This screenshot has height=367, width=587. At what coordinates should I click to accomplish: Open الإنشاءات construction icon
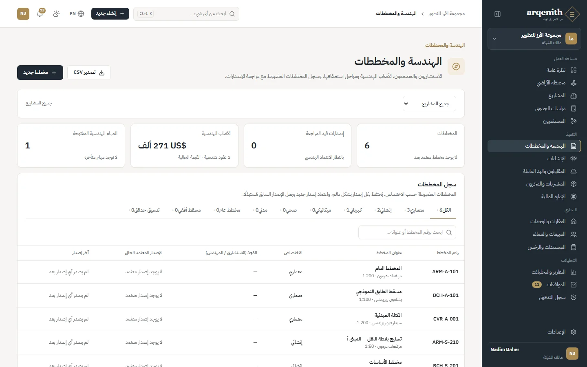pos(574,159)
